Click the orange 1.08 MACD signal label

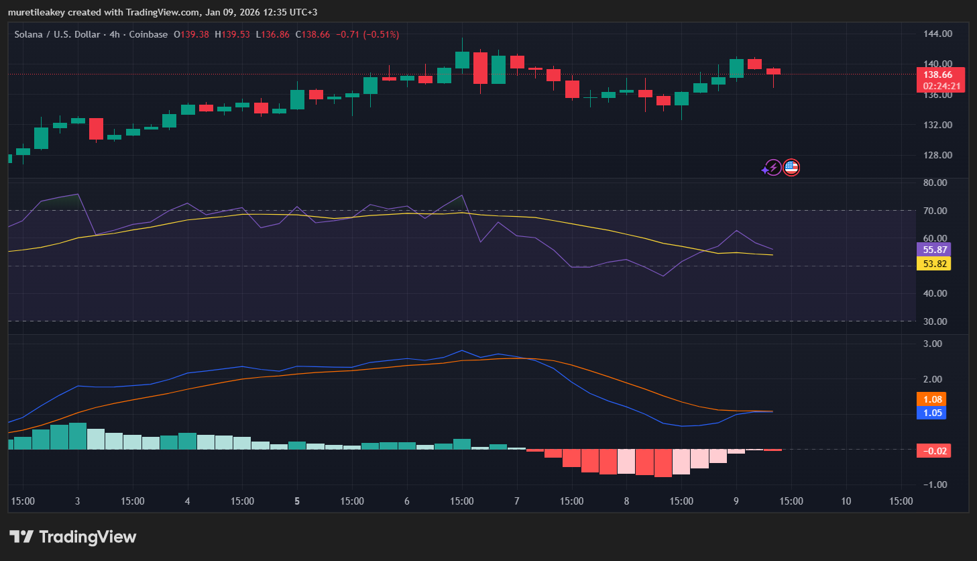(932, 399)
